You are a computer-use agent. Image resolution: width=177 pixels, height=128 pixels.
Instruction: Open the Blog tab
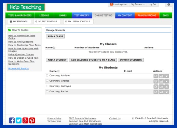pos(166,15)
